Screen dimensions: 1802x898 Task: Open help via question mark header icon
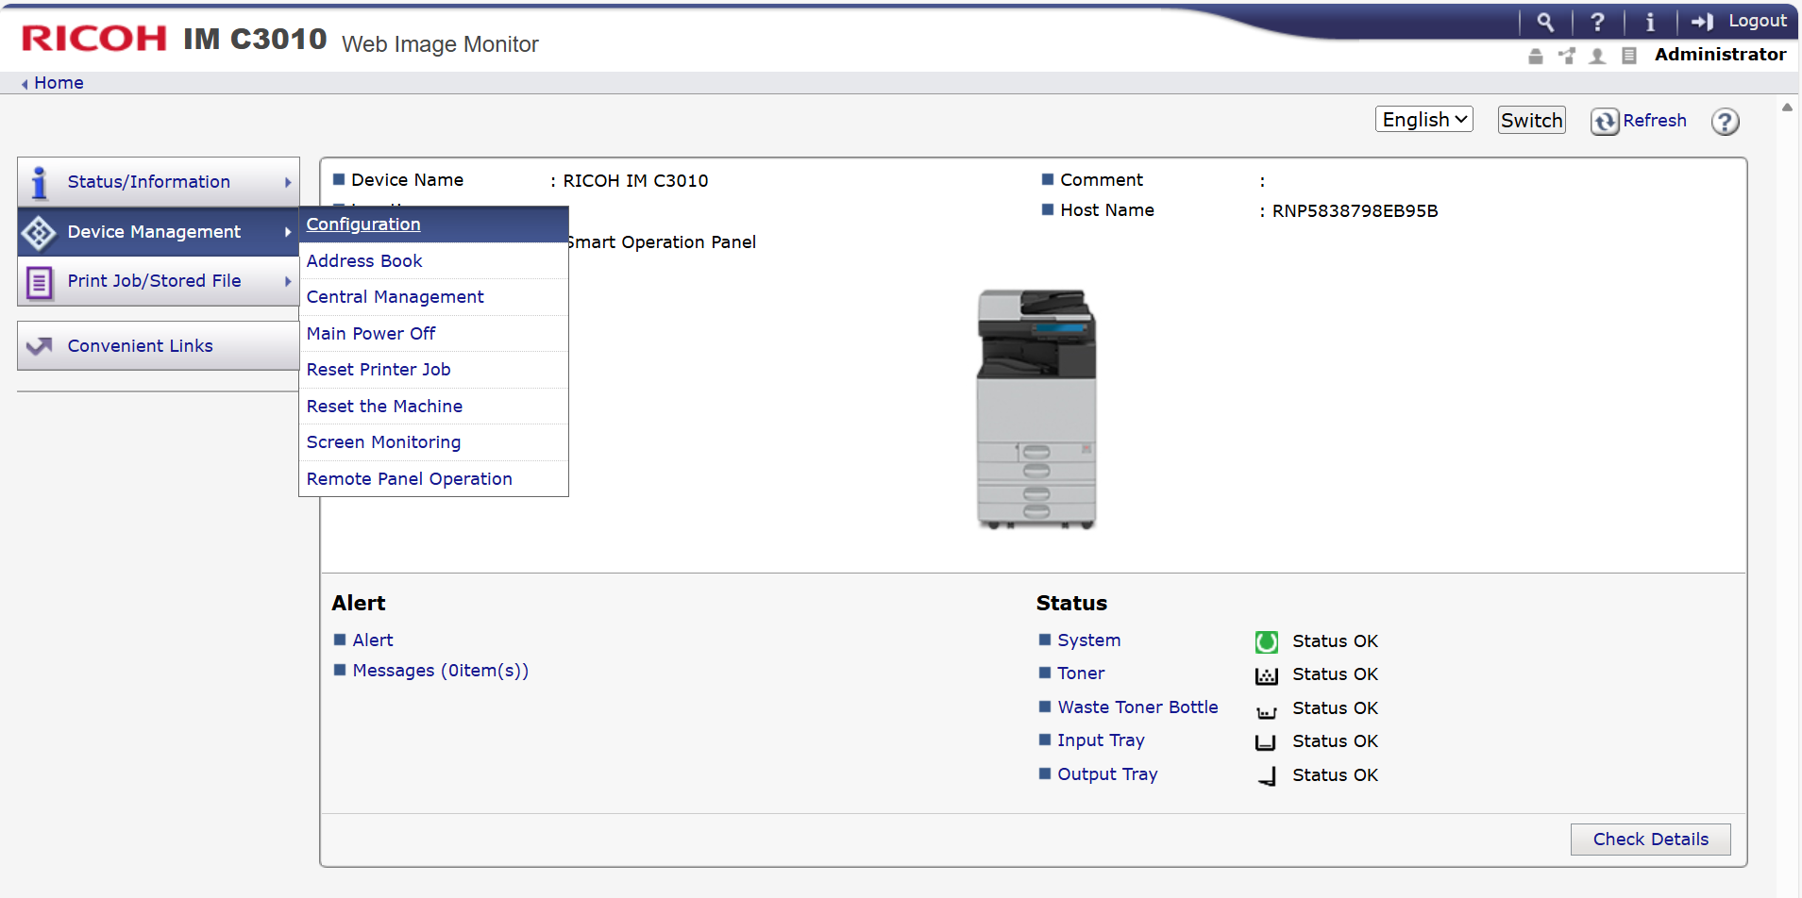pos(1597,22)
